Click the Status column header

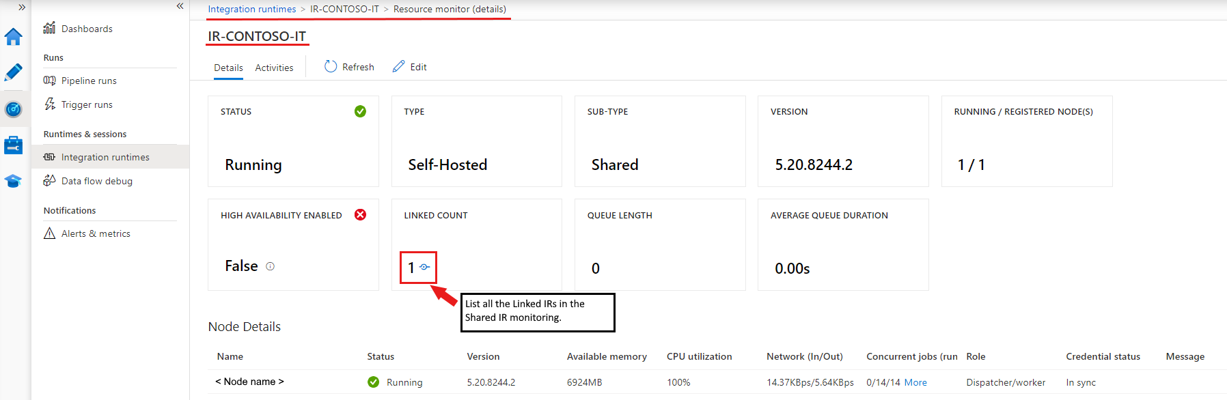pyautogui.click(x=381, y=356)
